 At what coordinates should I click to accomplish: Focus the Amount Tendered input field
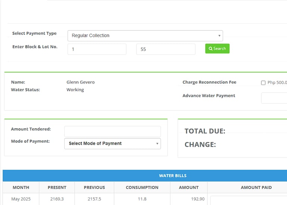point(112,131)
